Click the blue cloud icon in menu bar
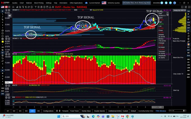Screen dimensions: 191x119 coord(86,3)
